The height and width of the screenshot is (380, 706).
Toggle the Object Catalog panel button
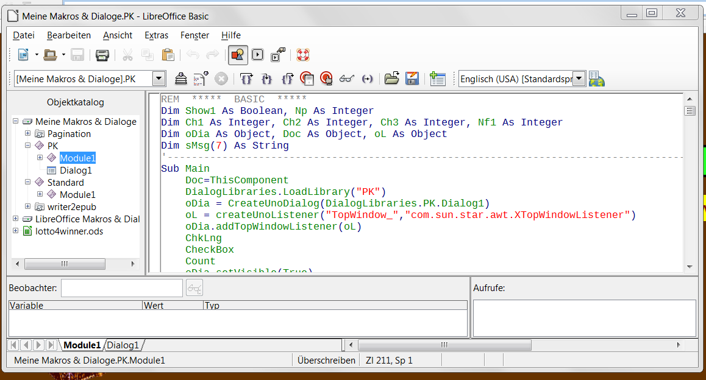[x=238, y=55]
